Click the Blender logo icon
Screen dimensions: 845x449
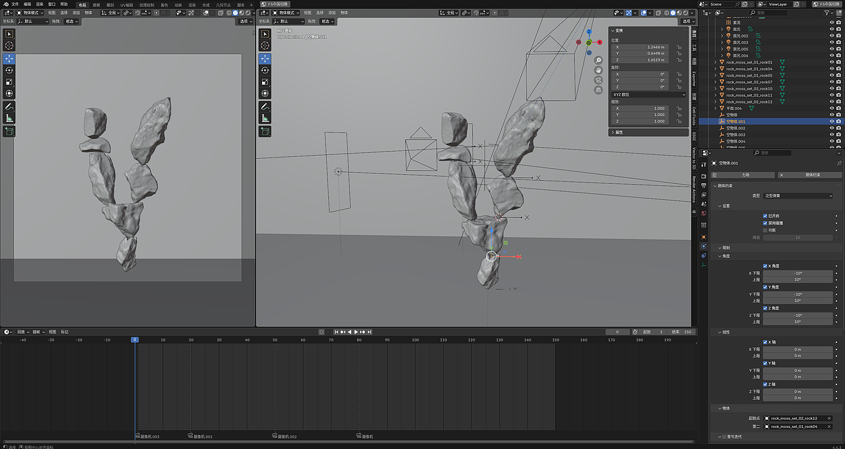pos(5,4)
